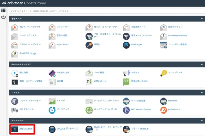Viewport: 205px width, 136px height.
Task: Open the phpMyAdmin icon
Action: coord(15,129)
